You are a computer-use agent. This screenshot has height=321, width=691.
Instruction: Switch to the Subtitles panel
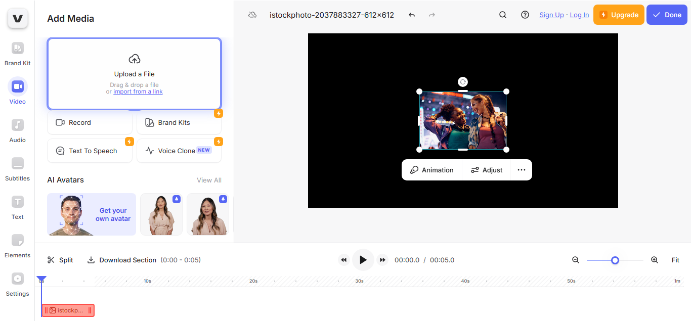[x=17, y=169]
